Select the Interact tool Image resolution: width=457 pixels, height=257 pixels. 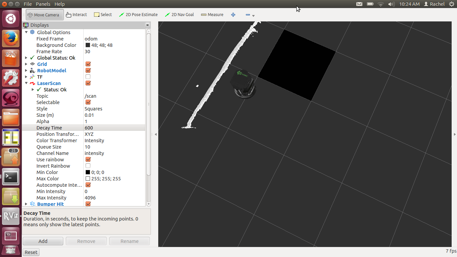point(77,15)
